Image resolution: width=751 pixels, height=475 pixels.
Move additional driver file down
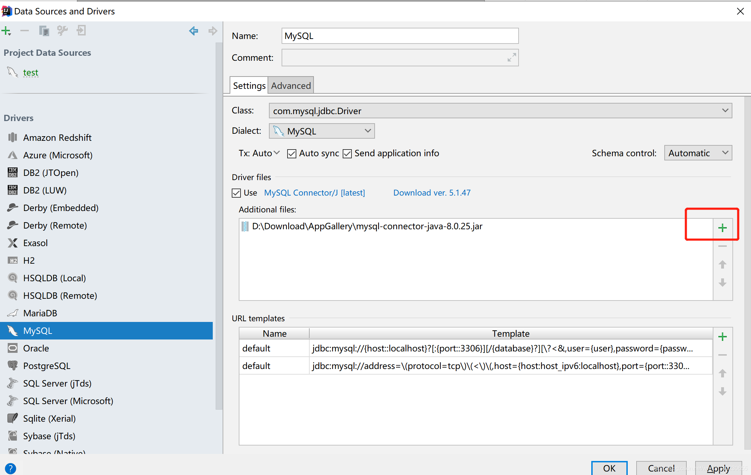coord(722,283)
